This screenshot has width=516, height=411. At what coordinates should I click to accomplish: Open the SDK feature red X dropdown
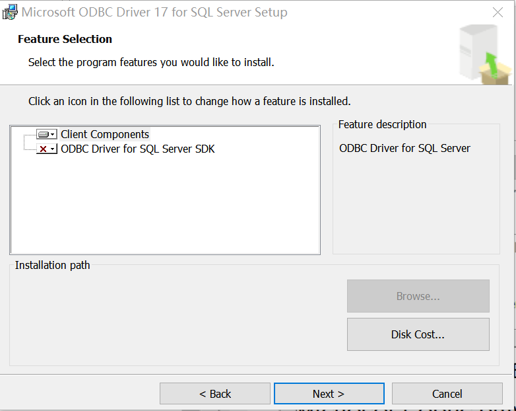pos(47,149)
